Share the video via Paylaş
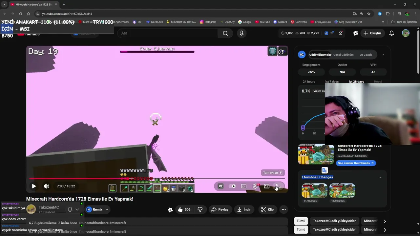Image resolution: width=420 pixels, height=236 pixels. [220, 209]
